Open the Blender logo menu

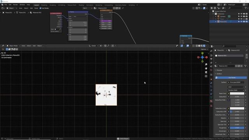point(2,5)
